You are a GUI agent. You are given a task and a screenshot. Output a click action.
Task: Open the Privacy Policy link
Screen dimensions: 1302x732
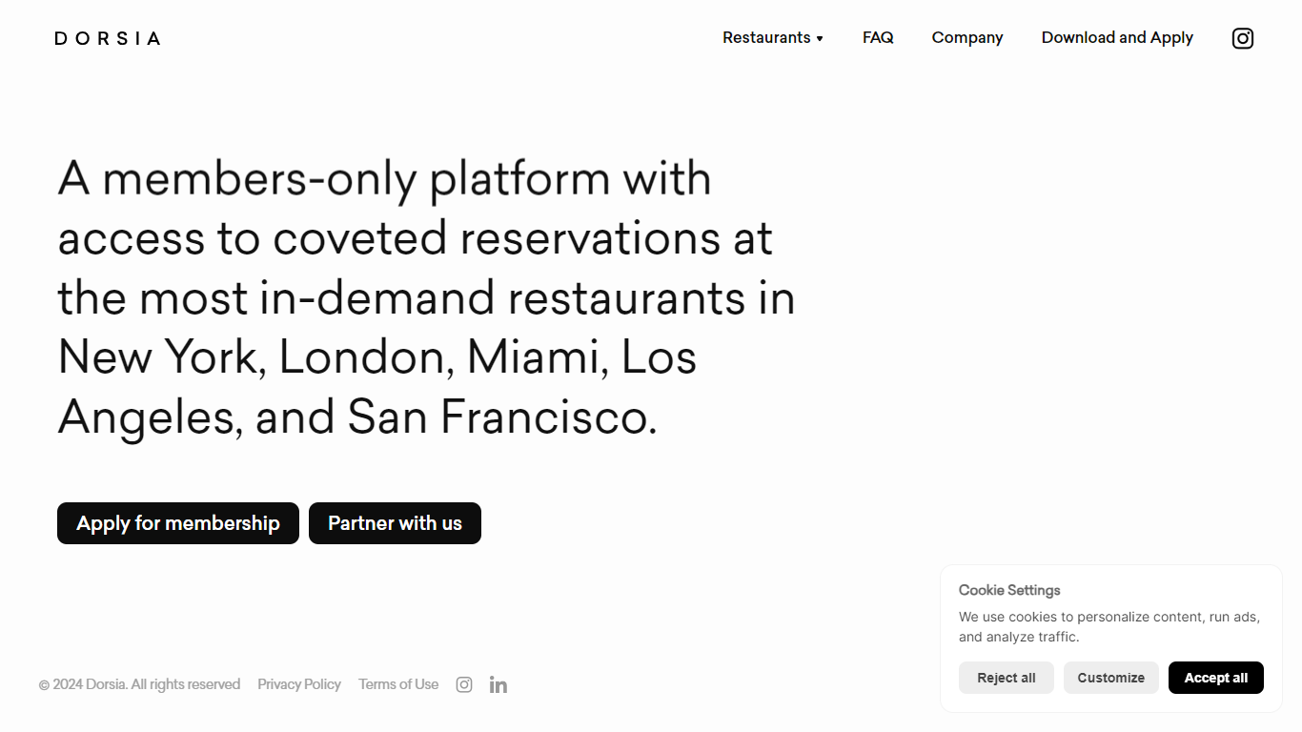[299, 684]
